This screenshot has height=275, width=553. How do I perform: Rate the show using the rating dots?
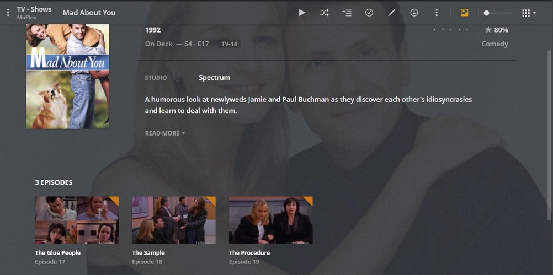451,30
